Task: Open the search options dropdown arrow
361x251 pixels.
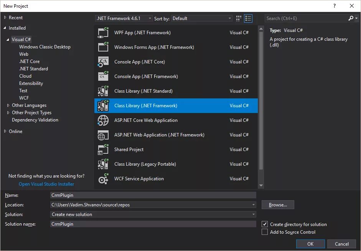Action: coord(356,18)
